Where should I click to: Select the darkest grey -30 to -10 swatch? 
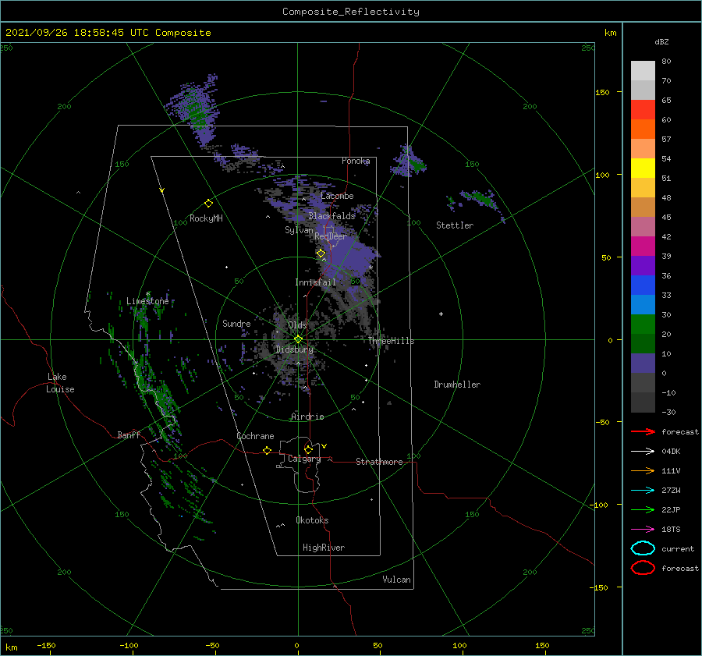point(643,402)
